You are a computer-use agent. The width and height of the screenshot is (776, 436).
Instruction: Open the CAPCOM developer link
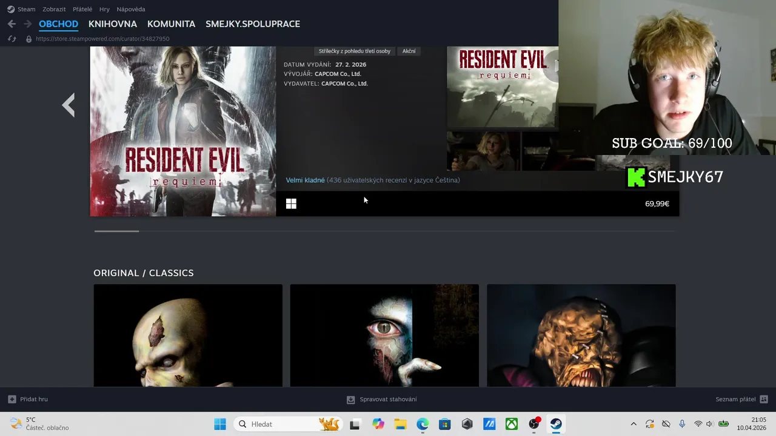(338, 74)
